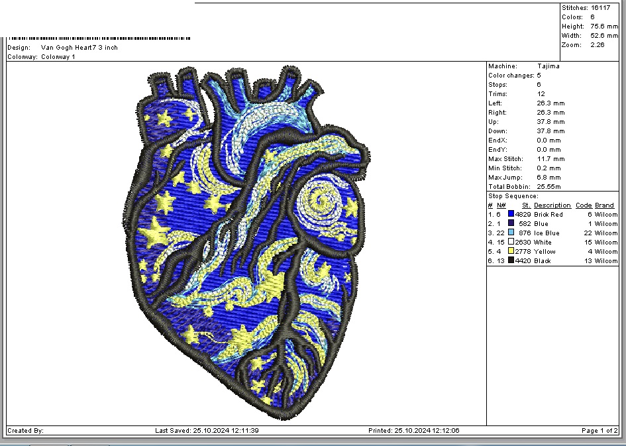This screenshot has height=446, width=626.
Task: Select the 'Ice Blue' description text
Action: [547, 233]
